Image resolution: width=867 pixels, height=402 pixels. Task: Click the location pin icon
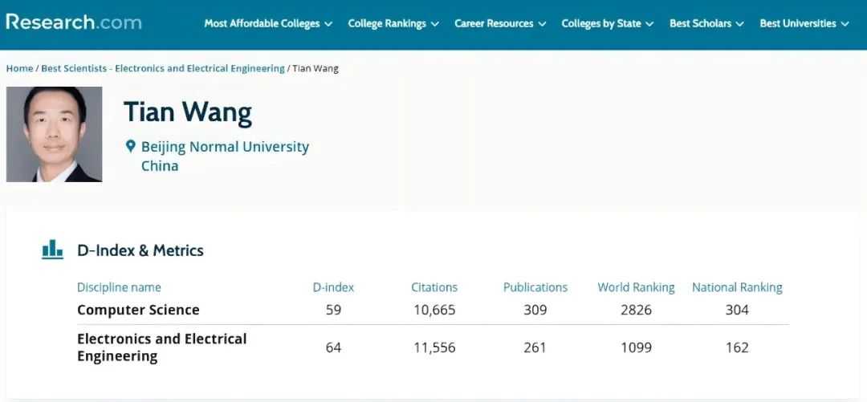click(130, 147)
